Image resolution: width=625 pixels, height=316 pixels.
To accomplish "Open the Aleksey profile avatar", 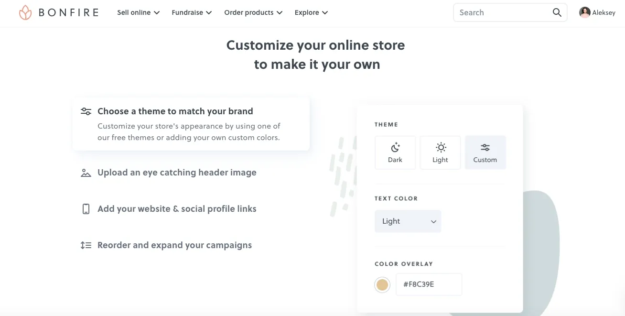I will click(584, 13).
